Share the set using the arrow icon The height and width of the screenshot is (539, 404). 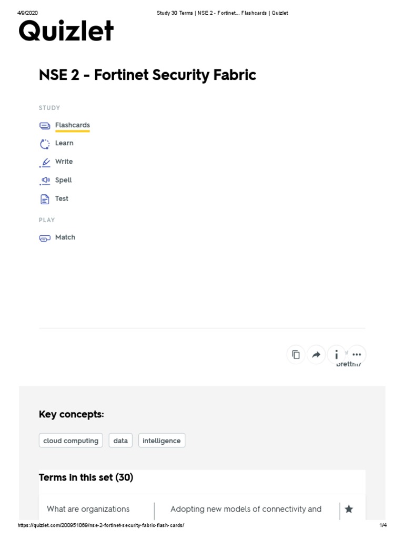click(316, 355)
